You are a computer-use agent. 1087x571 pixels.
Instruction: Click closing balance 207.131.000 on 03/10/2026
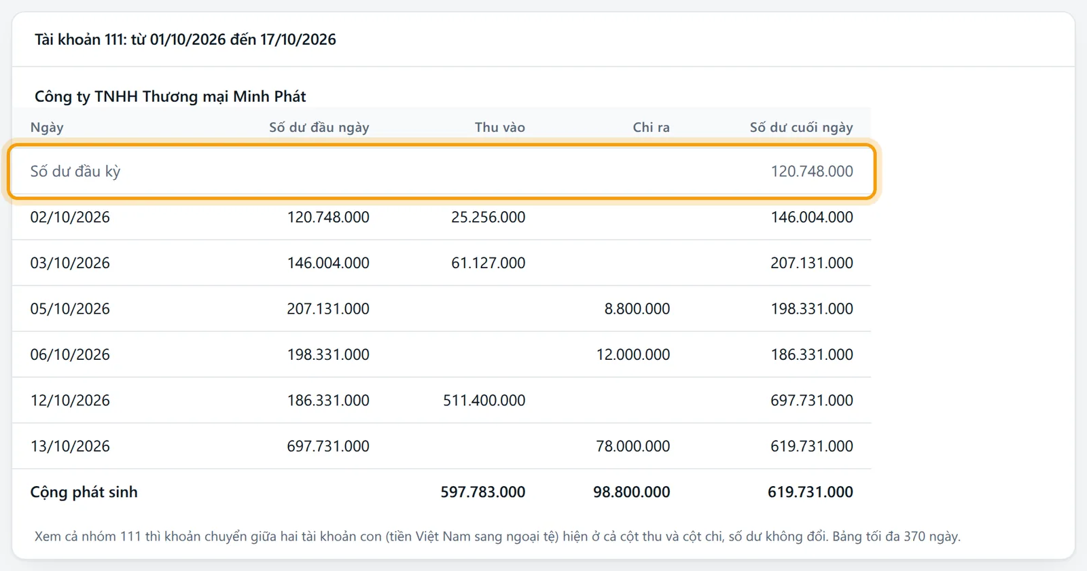click(812, 263)
